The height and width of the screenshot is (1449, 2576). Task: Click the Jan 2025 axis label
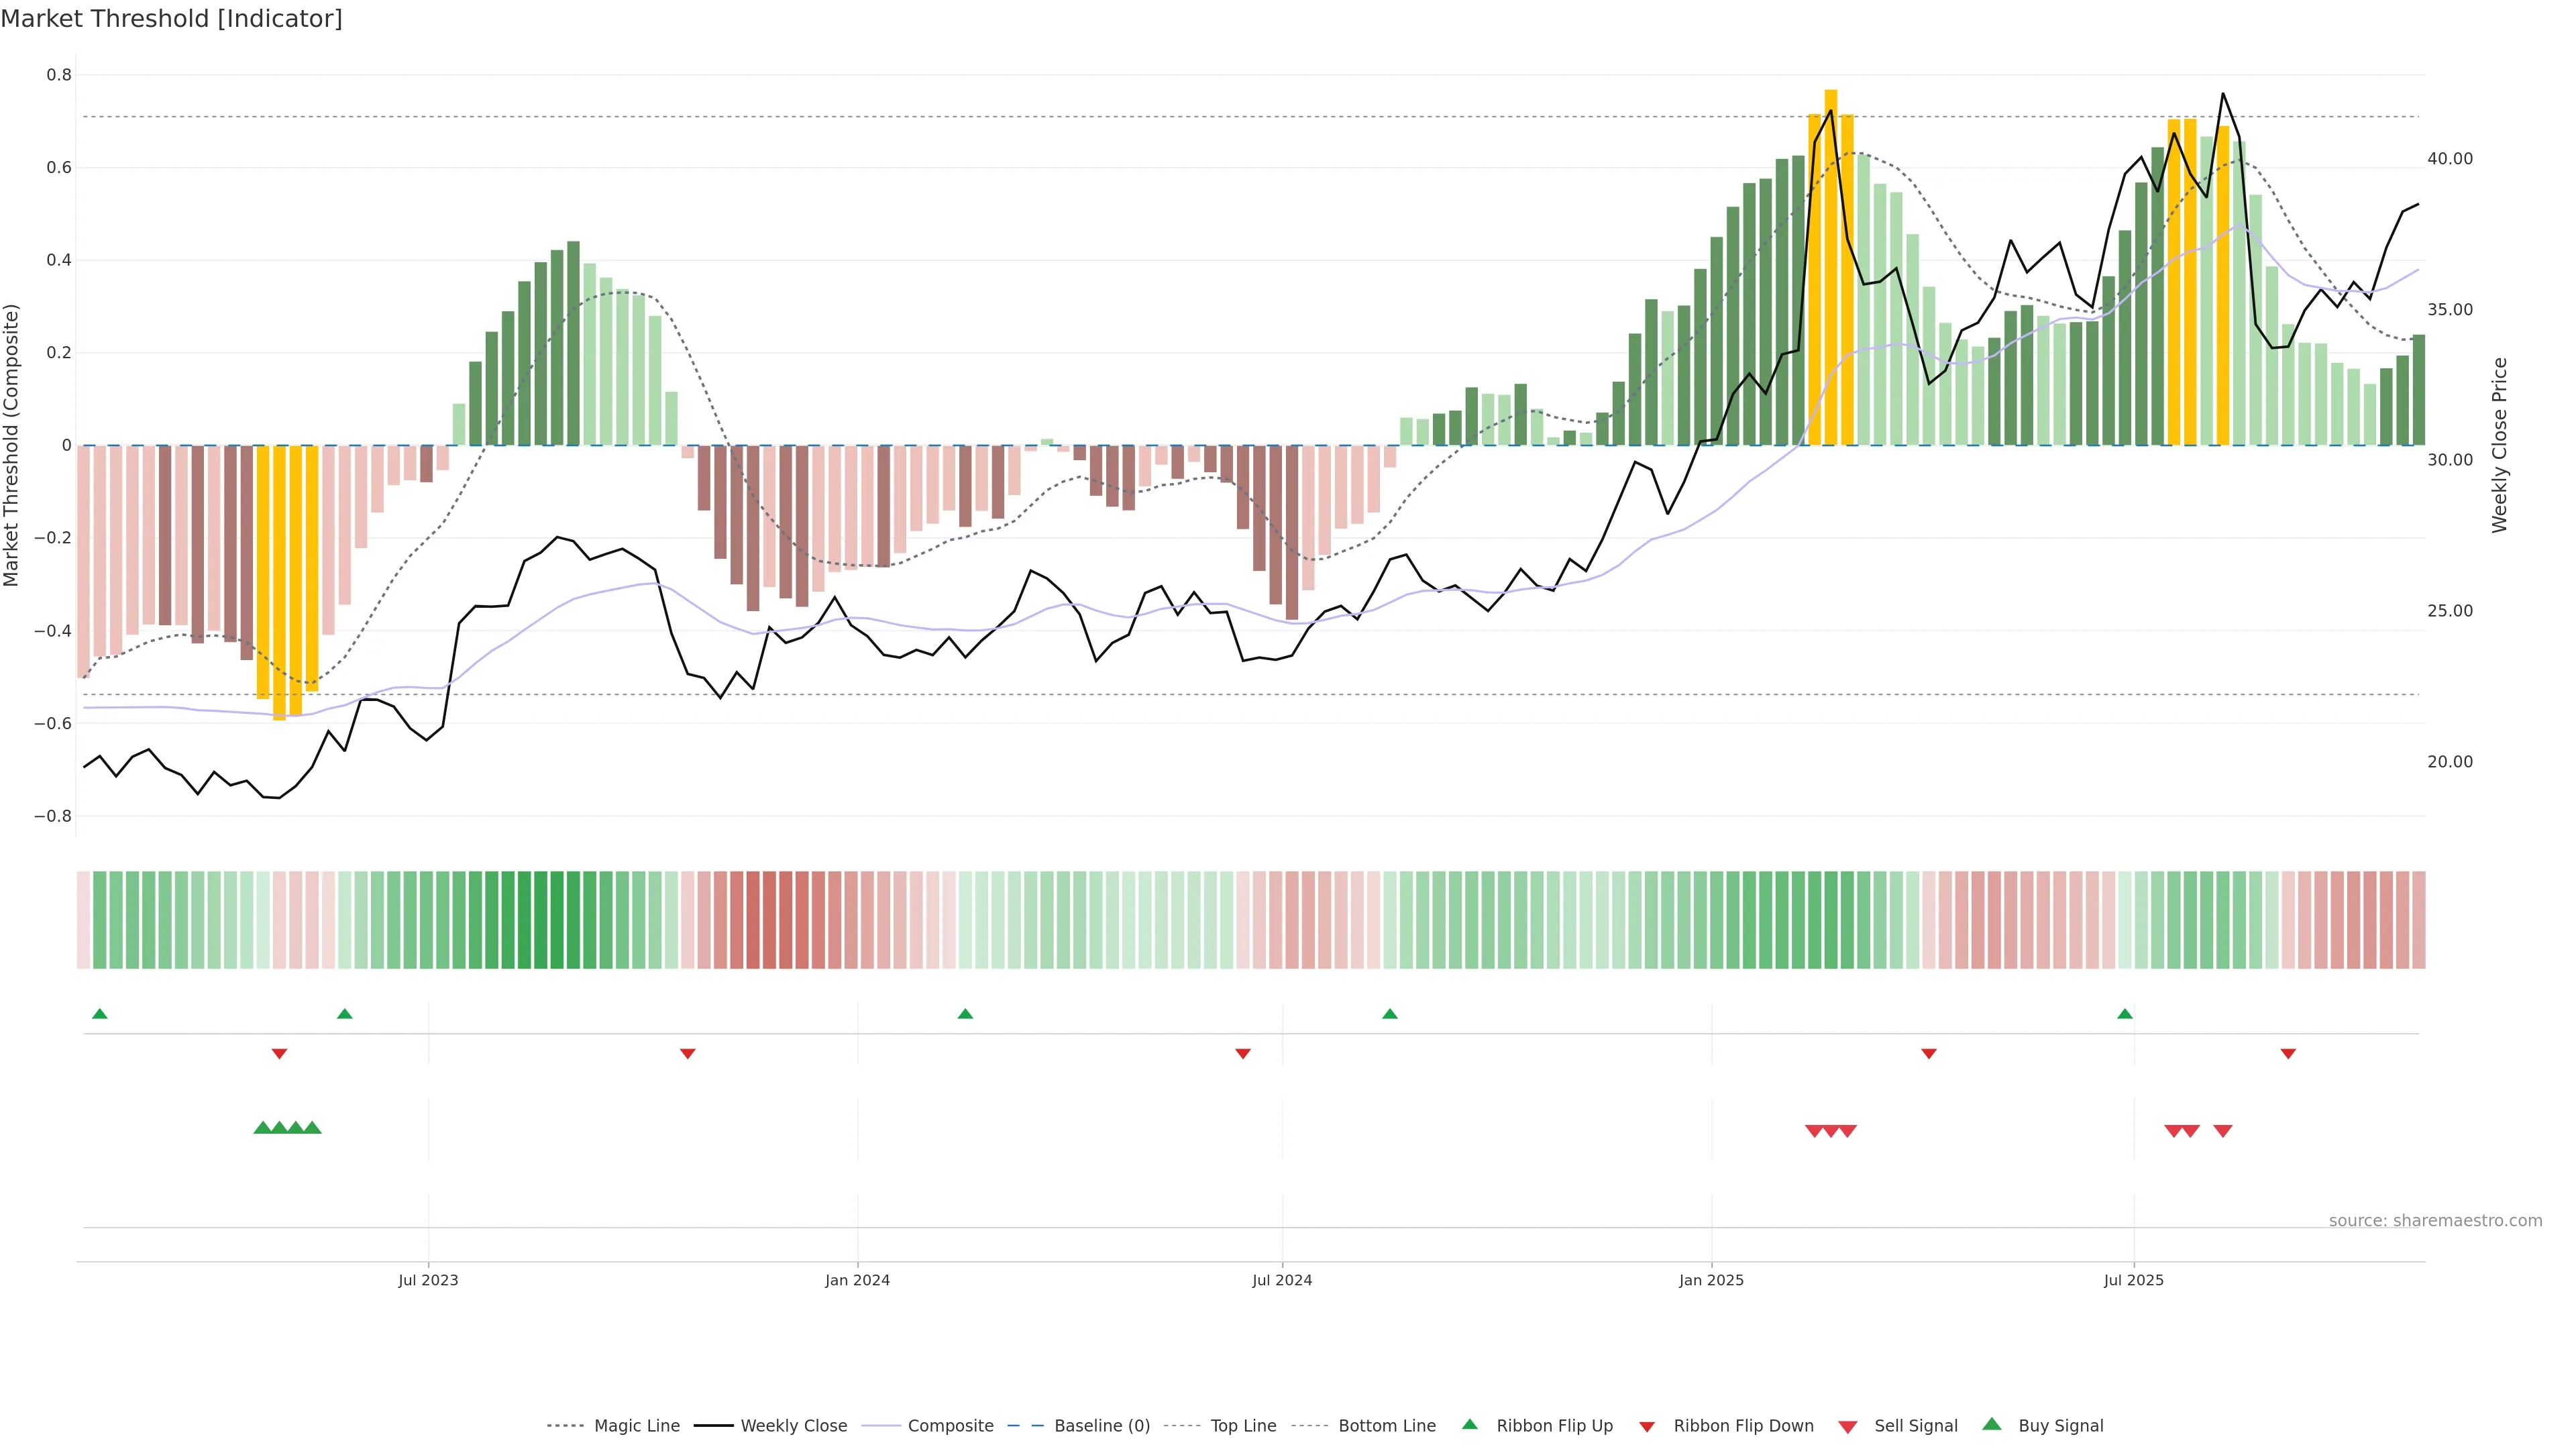[x=1711, y=1280]
